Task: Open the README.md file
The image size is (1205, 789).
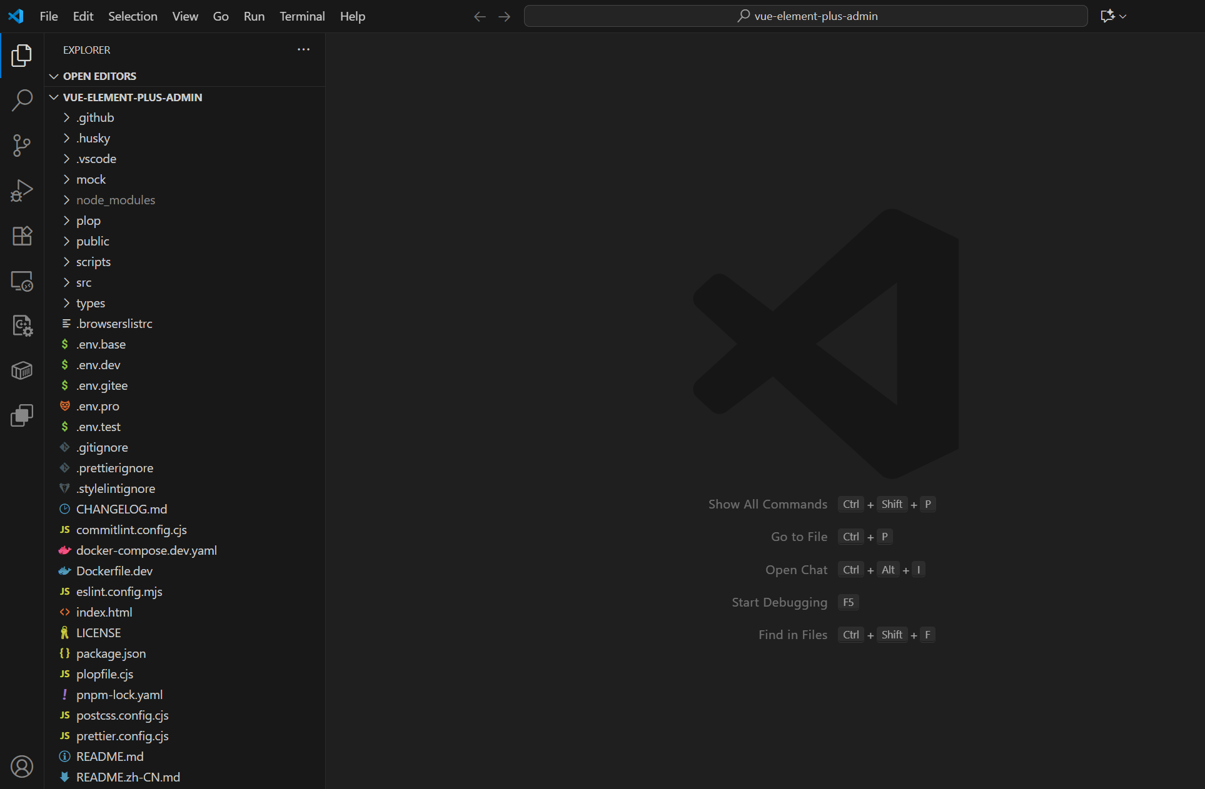Action: point(184,757)
